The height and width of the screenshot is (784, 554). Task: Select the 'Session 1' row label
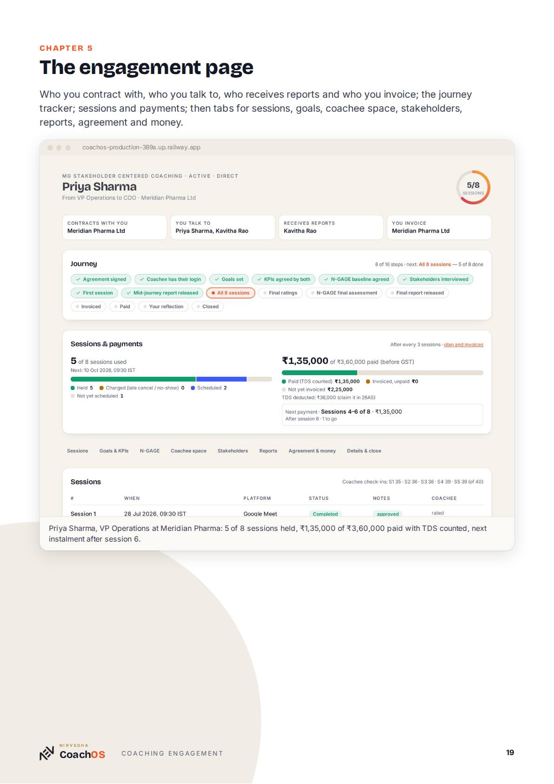pos(83,514)
